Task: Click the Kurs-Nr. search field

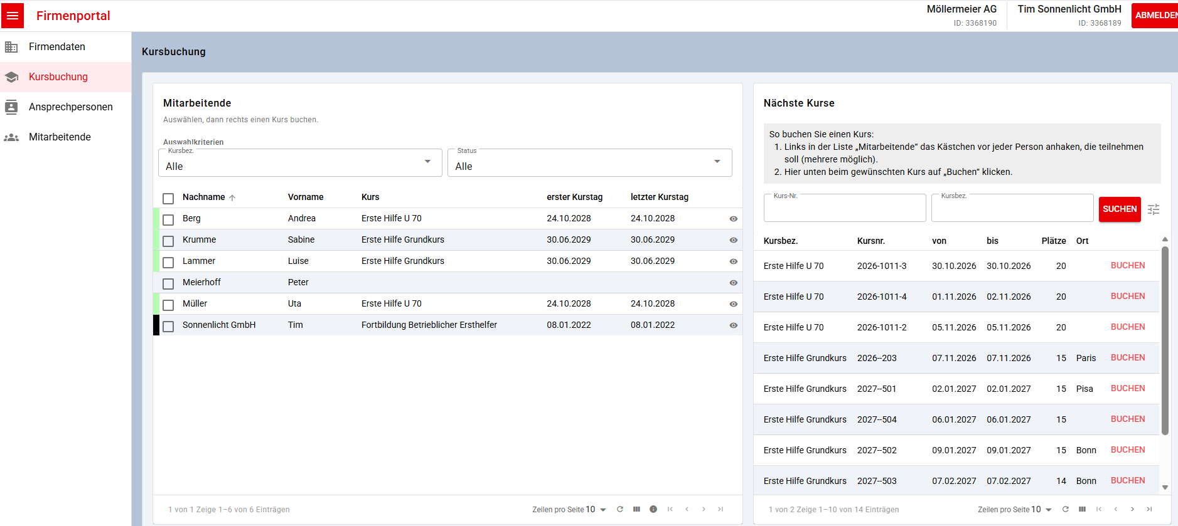Action: (845, 208)
